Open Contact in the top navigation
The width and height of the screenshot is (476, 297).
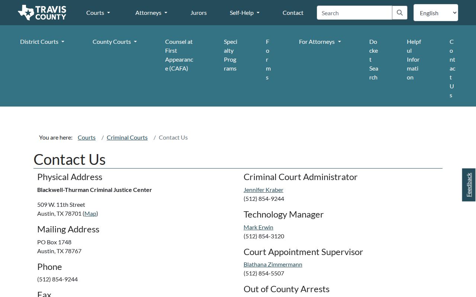click(x=293, y=13)
